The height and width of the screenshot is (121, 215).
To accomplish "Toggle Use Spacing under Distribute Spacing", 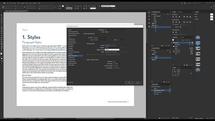I will click(x=173, y=35).
